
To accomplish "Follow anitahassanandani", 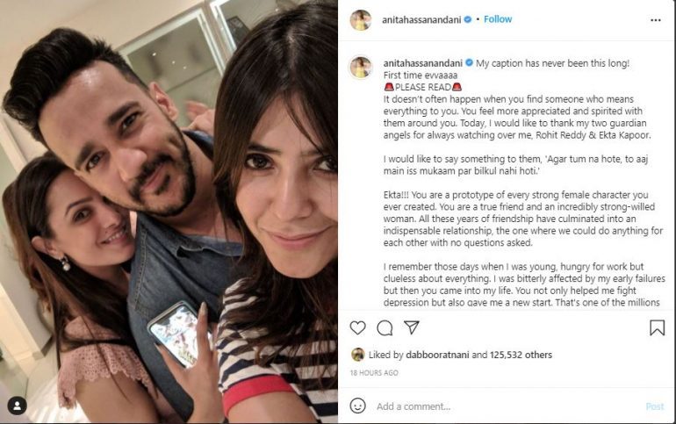I will pyautogui.click(x=498, y=19).
